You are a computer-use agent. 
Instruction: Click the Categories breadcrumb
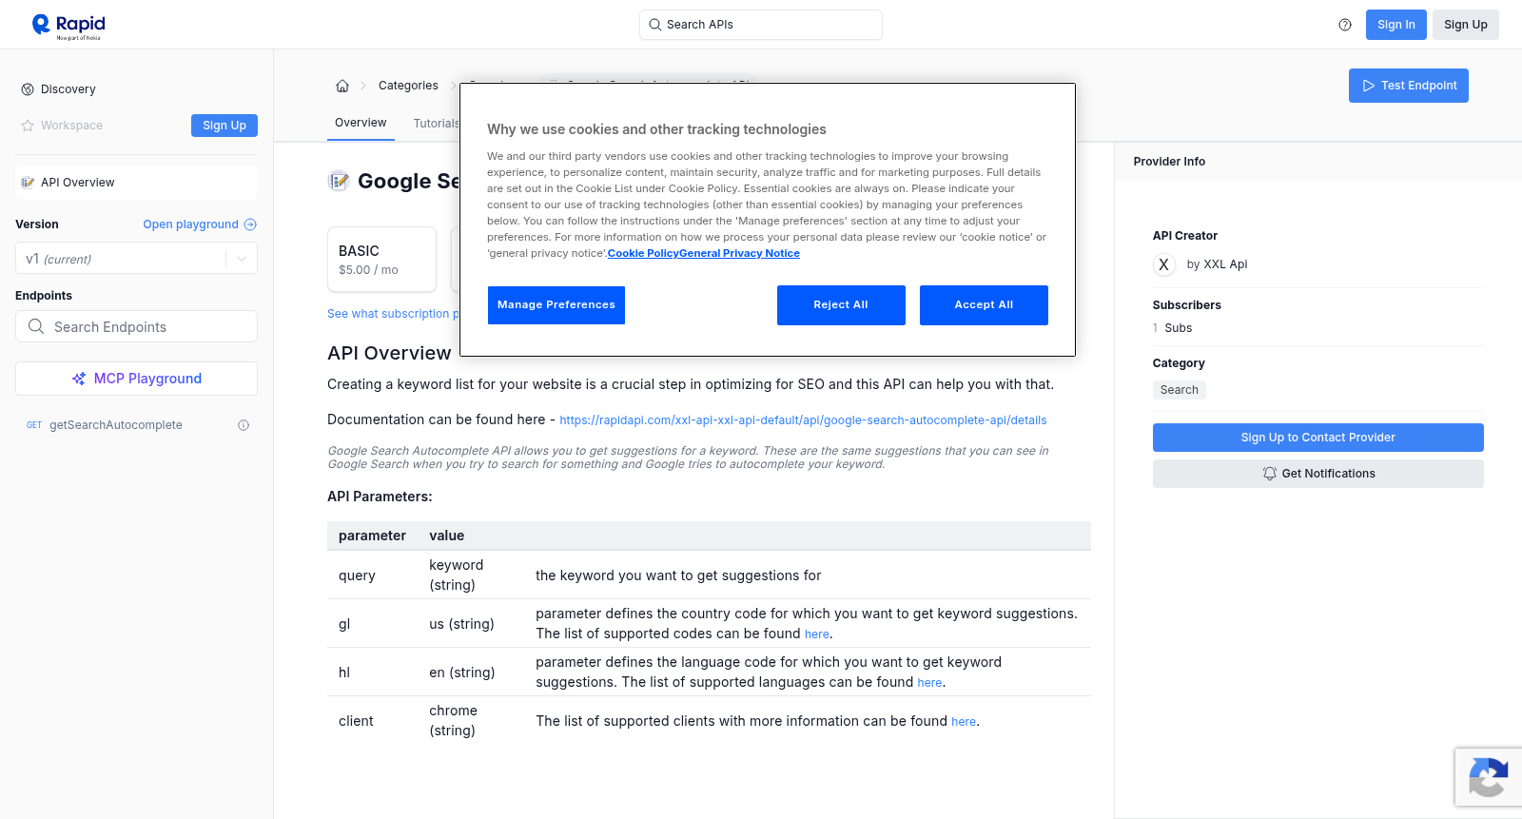point(408,86)
